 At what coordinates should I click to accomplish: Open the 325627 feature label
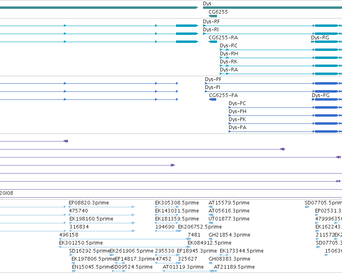(x=188, y=259)
